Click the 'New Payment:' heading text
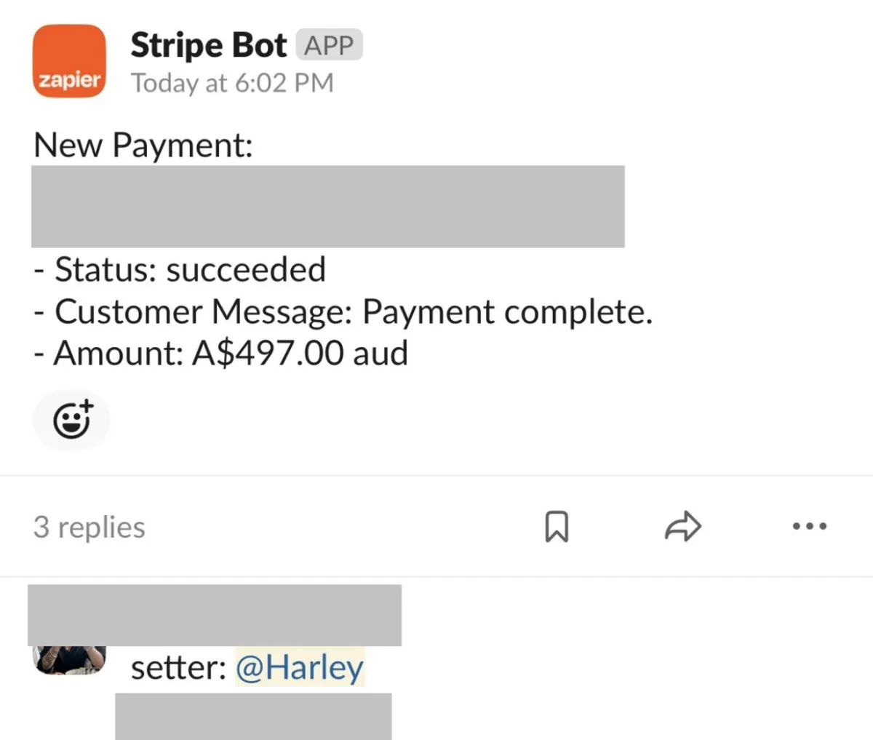Image resolution: width=873 pixels, height=740 pixels. click(143, 145)
